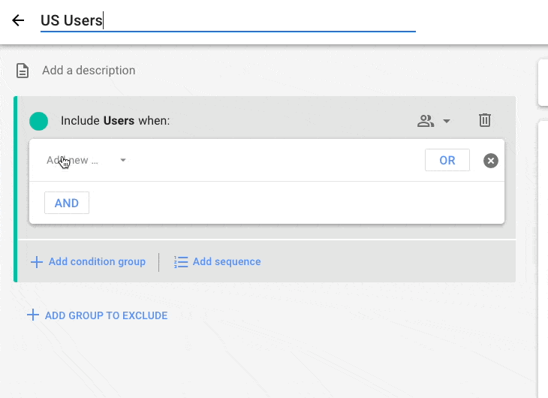The image size is (548, 398).
Task: Click the plus icon beside ADD GROUP TO EXCLUDE
Action: tap(32, 315)
